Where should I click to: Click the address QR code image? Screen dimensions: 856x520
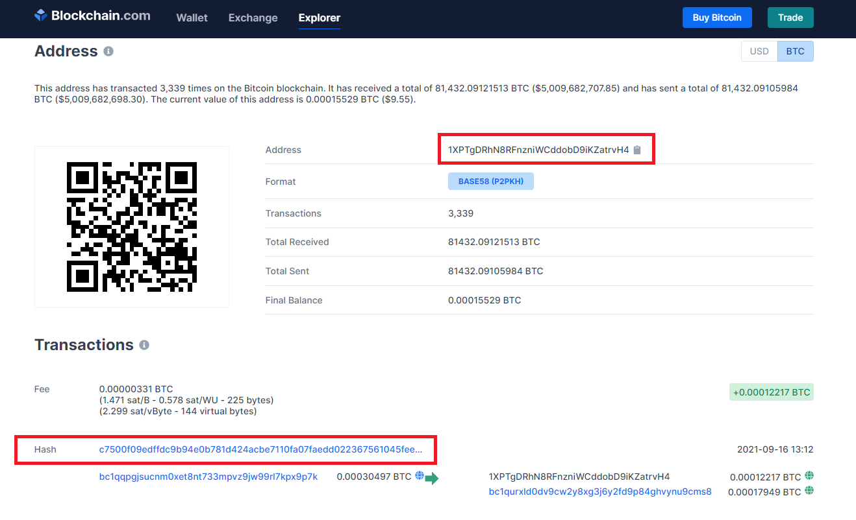tap(132, 227)
